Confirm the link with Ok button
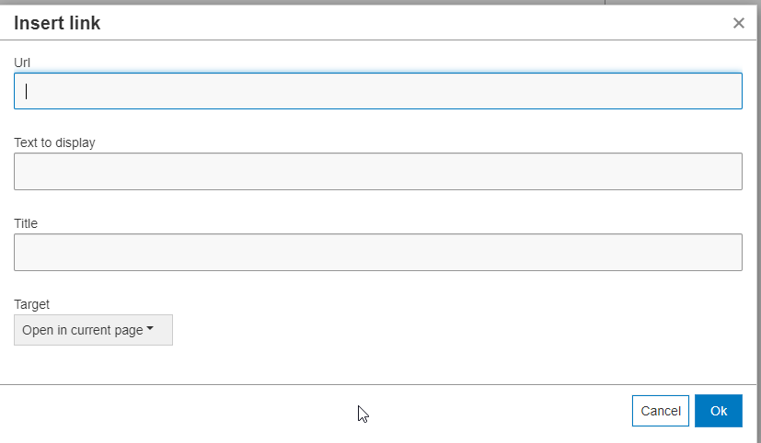Screen dimensions: 761x443 pos(718,411)
